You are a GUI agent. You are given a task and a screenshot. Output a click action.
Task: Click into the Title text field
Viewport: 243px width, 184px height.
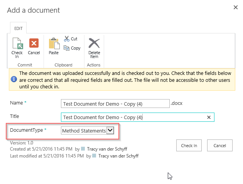[x=133, y=118]
